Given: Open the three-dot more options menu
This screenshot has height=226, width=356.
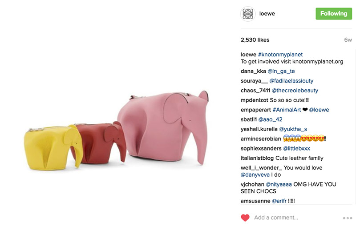Looking at the screenshot, I should pyautogui.click(x=348, y=218).
